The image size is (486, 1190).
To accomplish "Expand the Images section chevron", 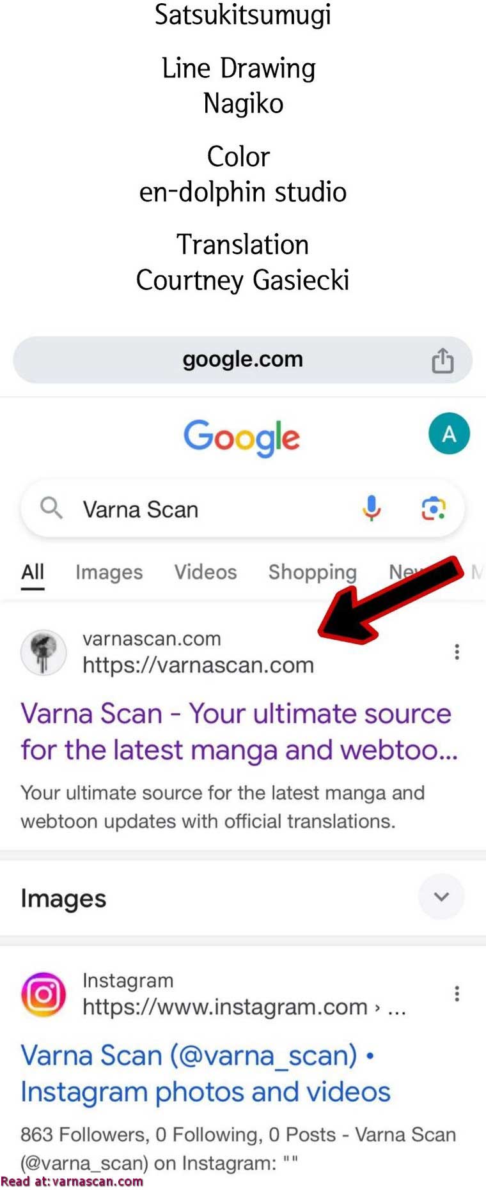I will tap(441, 897).
